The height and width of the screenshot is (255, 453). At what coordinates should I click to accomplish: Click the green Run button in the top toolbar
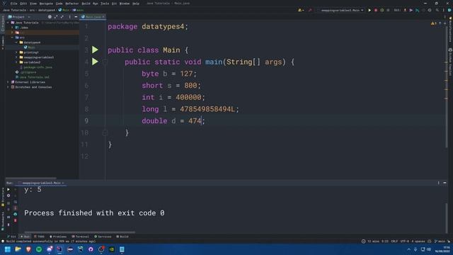click(369, 10)
